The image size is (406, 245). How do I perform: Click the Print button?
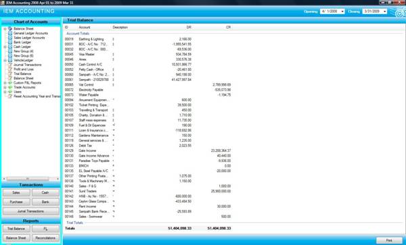389,240
